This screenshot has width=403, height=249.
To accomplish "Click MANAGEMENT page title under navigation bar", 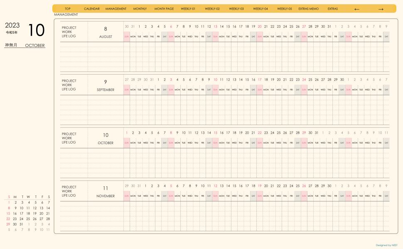I will point(66,15).
